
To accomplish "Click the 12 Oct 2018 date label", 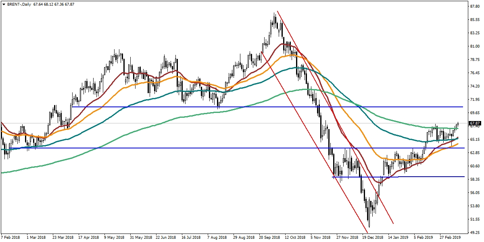I will tap(296, 238).
